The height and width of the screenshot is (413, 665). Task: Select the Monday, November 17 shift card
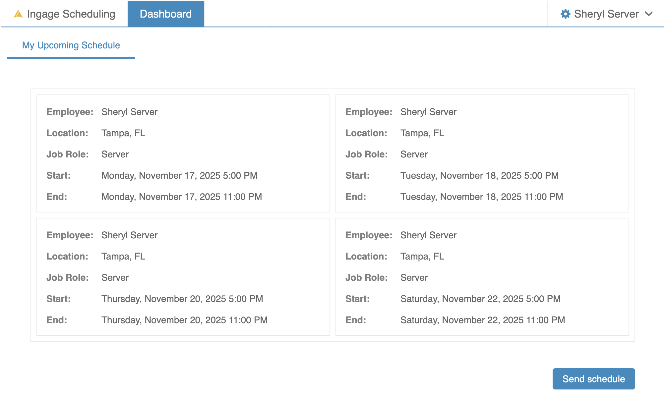[x=183, y=153]
